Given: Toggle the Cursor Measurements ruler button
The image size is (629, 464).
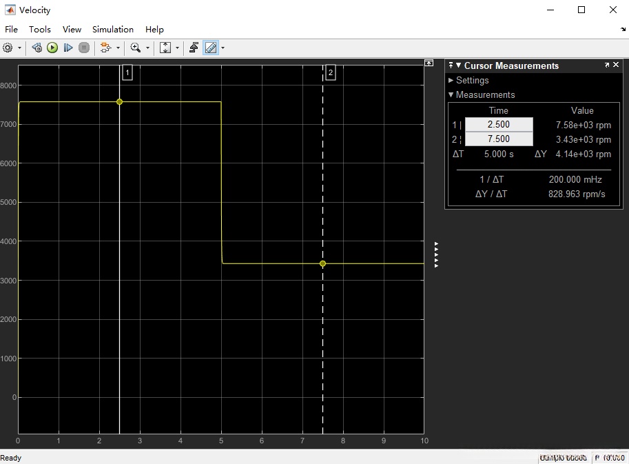Looking at the screenshot, I should point(211,48).
